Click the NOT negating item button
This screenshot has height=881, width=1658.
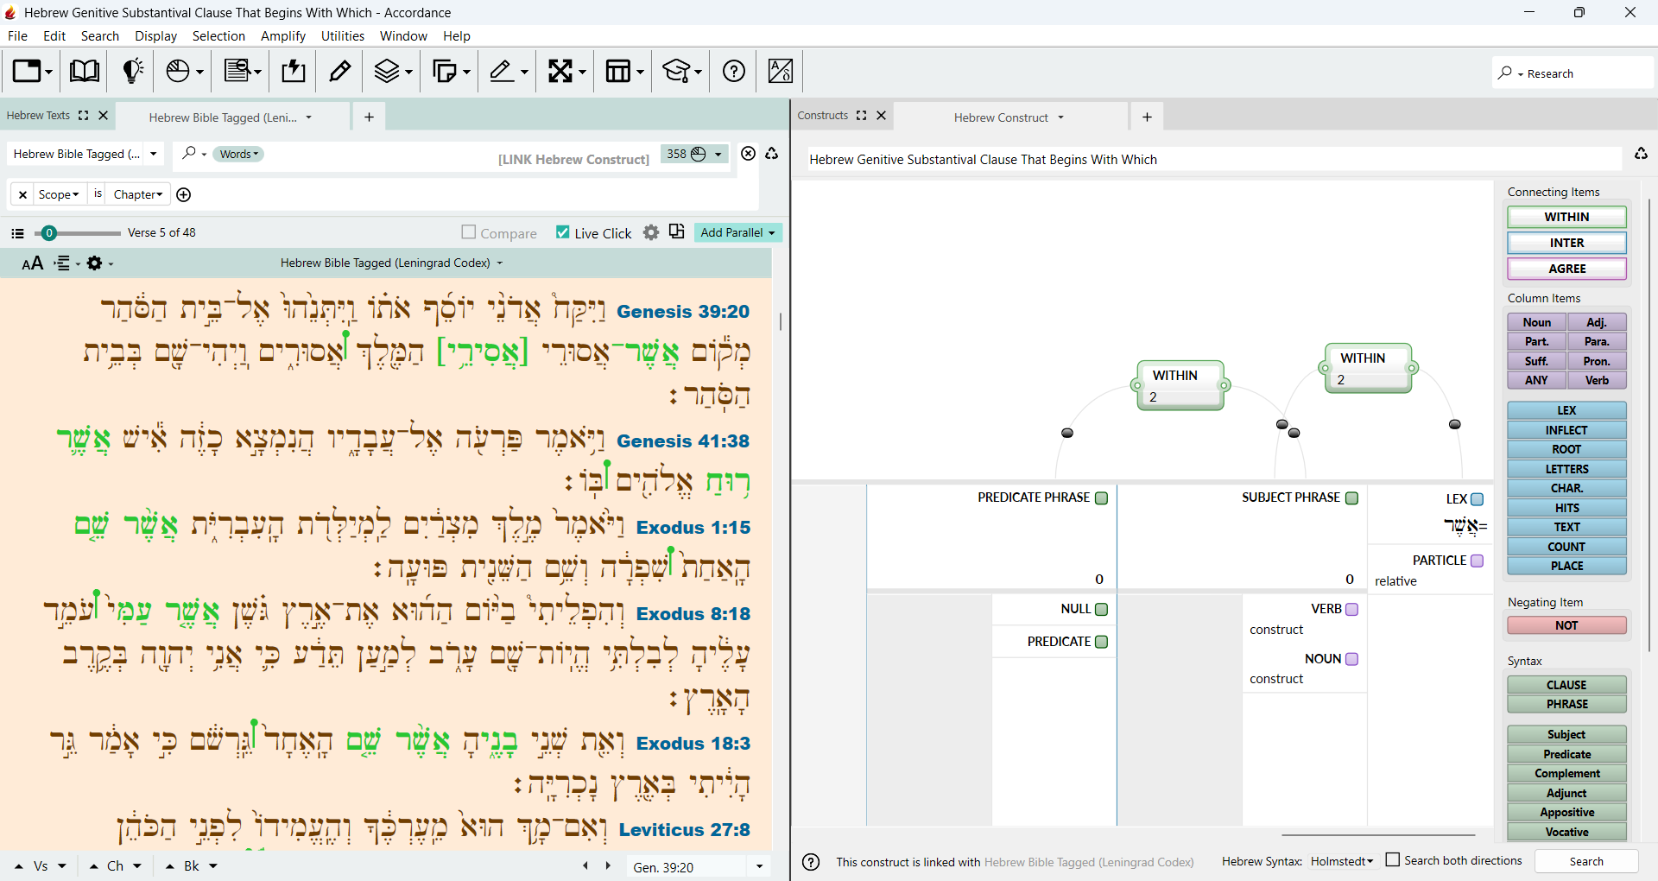click(x=1566, y=625)
